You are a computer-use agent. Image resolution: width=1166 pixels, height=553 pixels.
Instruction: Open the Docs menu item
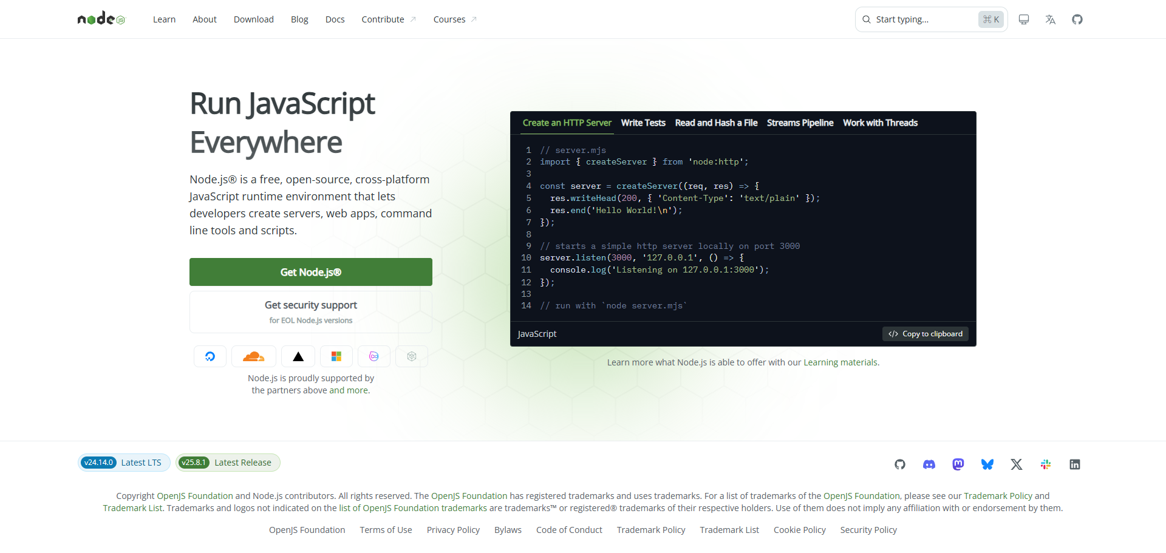click(335, 19)
